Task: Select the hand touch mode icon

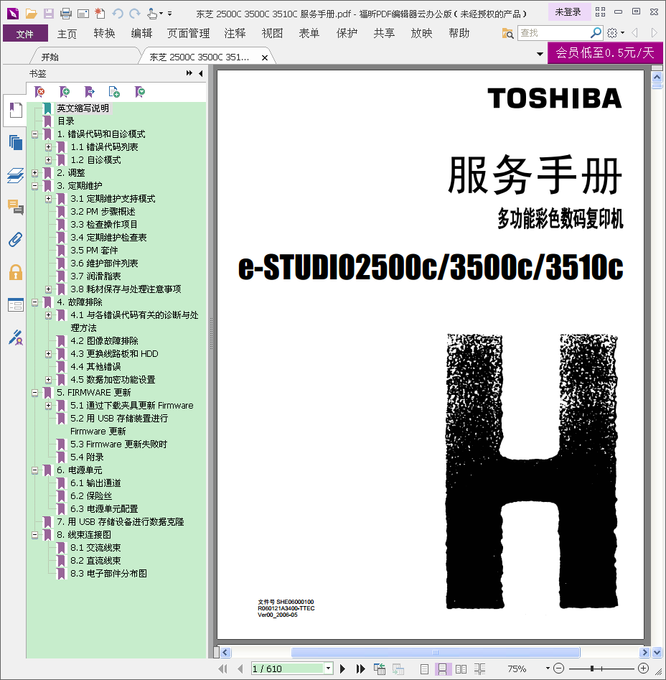Action: tap(152, 14)
